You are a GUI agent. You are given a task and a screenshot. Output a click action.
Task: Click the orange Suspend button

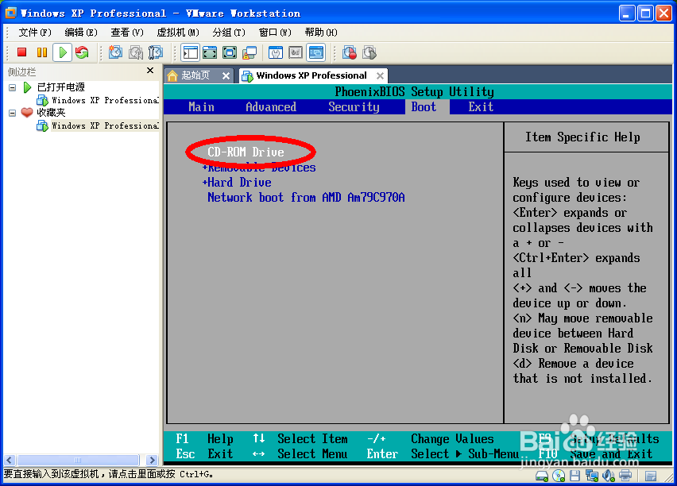point(42,52)
